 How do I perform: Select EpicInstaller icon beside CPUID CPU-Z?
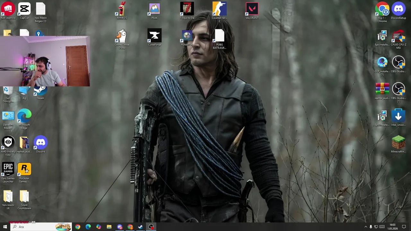coord(382,38)
